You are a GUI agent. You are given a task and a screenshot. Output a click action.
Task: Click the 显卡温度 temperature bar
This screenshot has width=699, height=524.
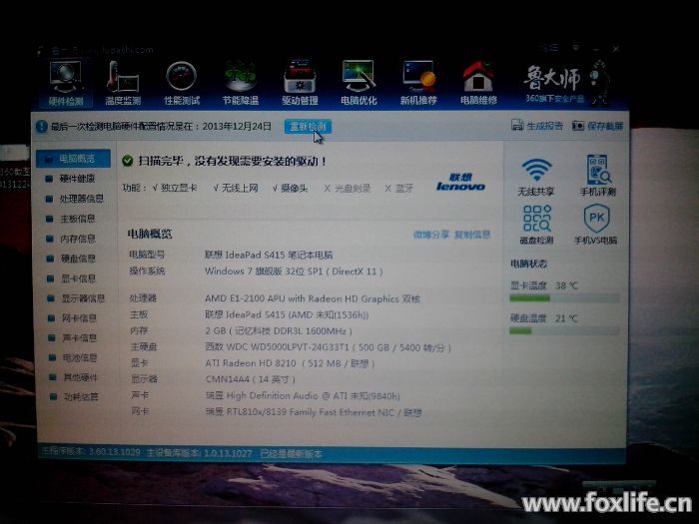[564, 297]
